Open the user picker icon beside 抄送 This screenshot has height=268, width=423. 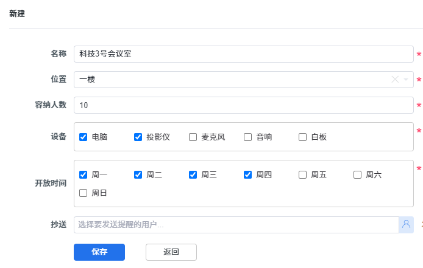tap(406, 225)
